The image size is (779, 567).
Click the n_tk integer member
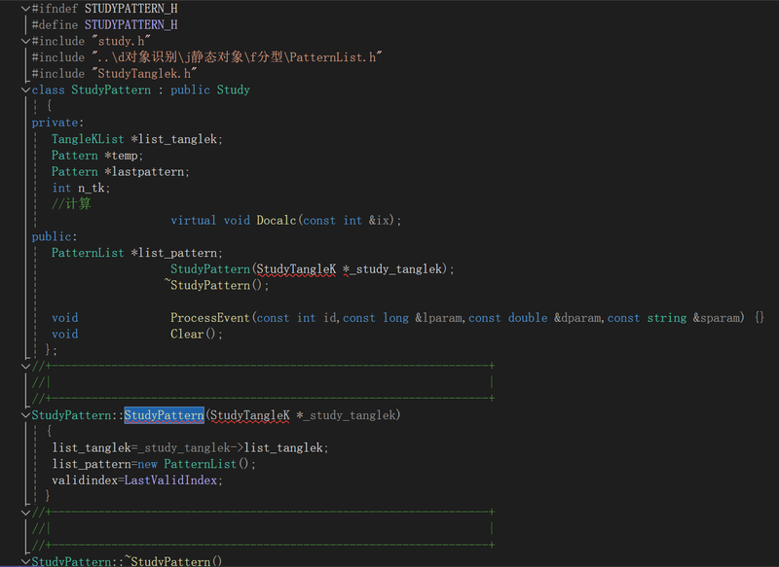[x=93, y=188]
